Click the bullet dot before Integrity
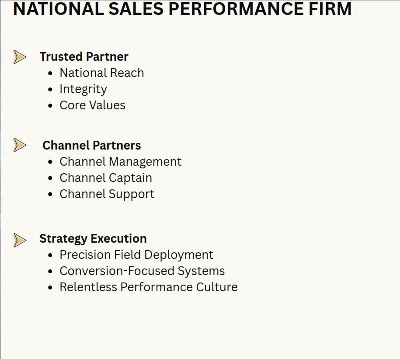 tap(50, 90)
